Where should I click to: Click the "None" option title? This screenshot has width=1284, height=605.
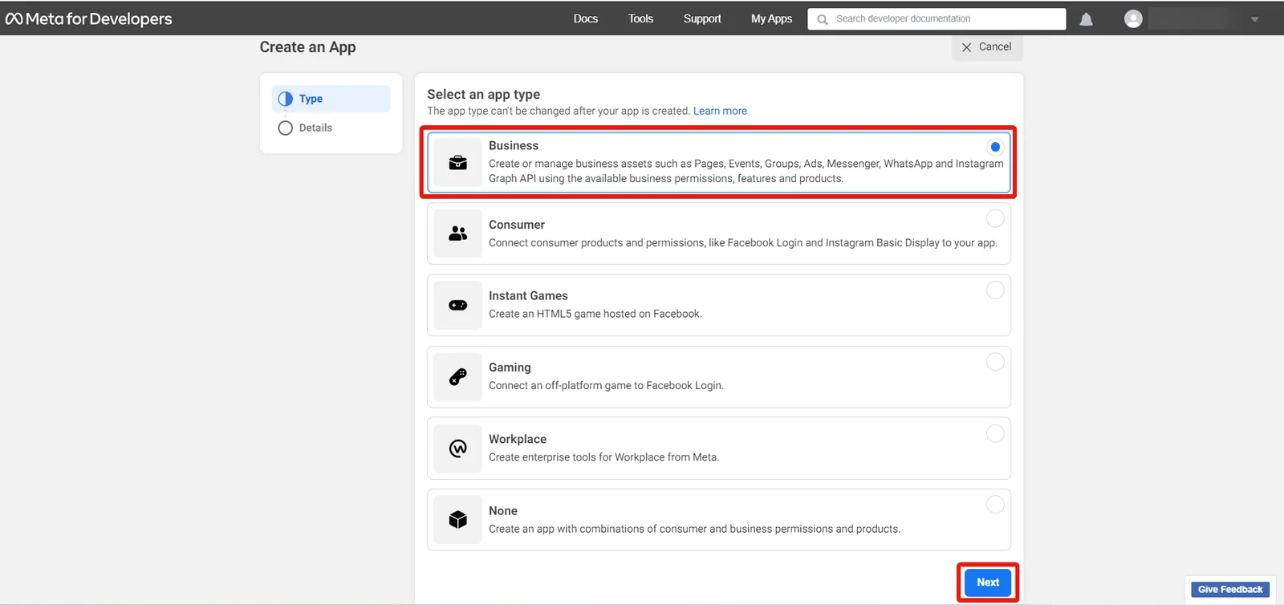click(x=503, y=511)
